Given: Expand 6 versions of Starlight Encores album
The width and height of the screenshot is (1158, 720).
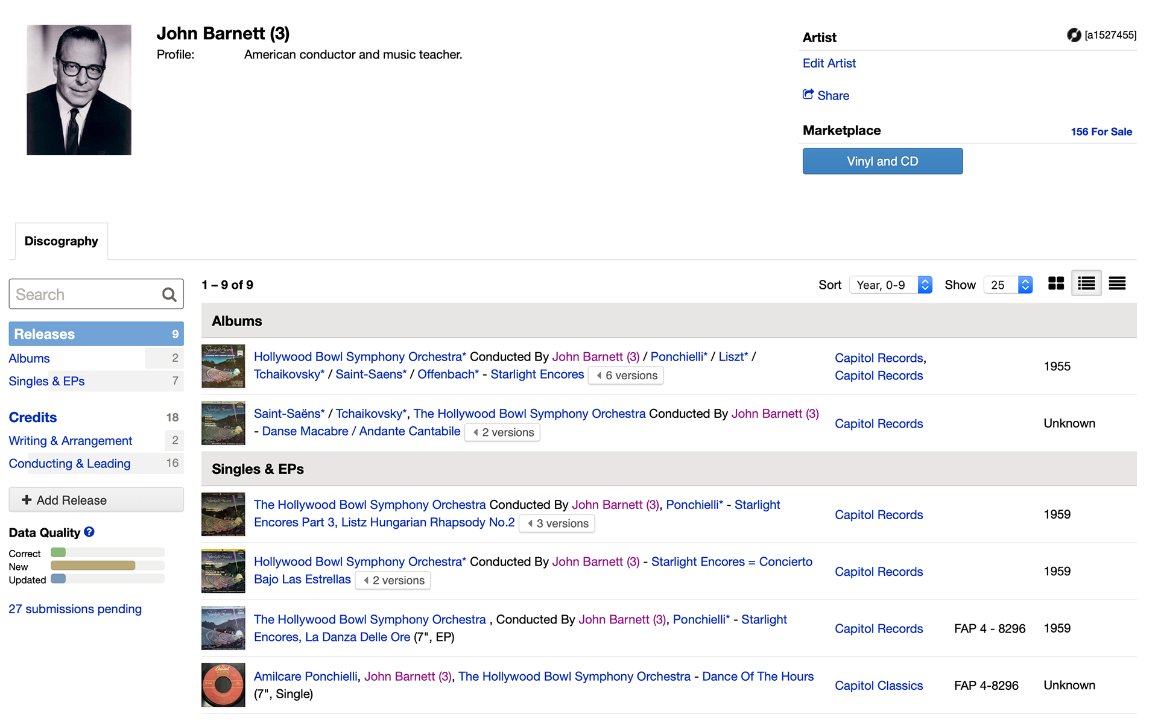Looking at the screenshot, I should [626, 375].
